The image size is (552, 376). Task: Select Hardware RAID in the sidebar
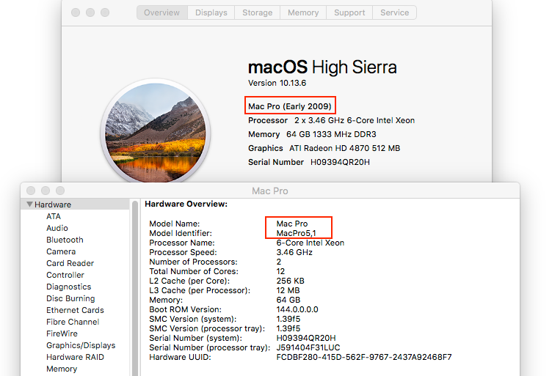75,357
